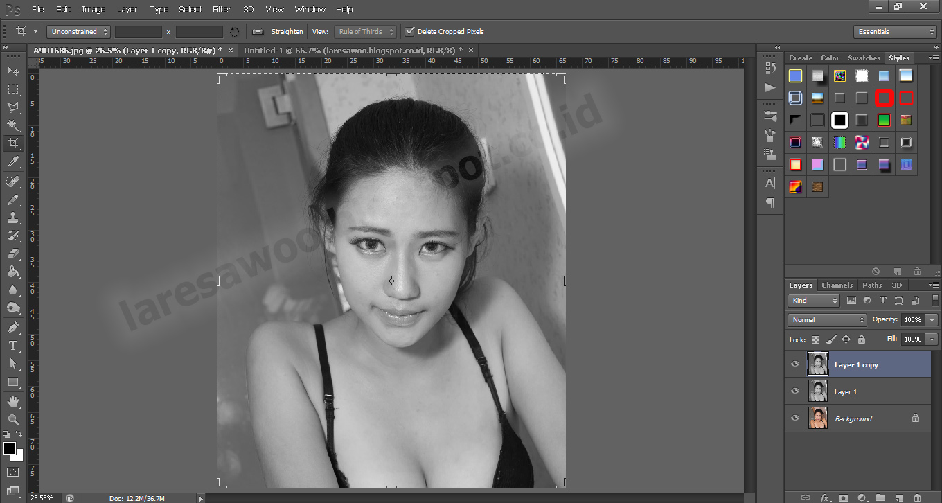Image resolution: width=942 pixels, height=503 pixels.
Task: Open the Select menu
Action: (x=190, y=10)
